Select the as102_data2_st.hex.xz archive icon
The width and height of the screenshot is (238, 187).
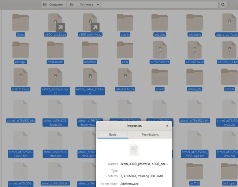click(90, 77)
